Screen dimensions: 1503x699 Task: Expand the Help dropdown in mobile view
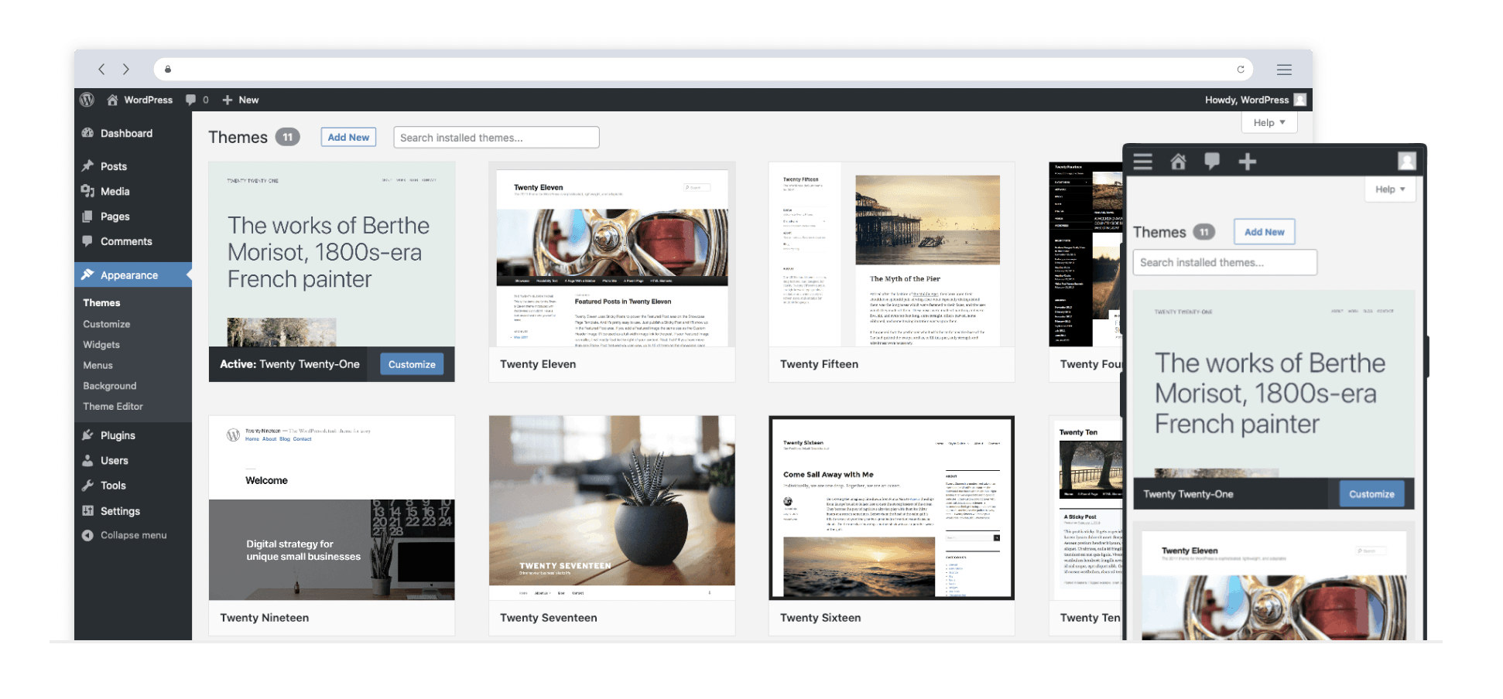pos(1390,189)
